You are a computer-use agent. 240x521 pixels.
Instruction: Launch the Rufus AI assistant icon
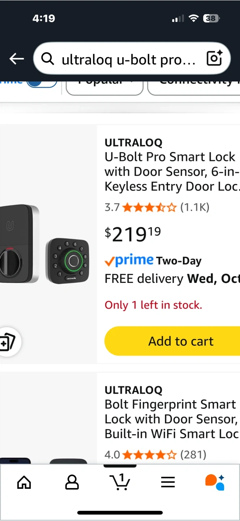pyautogui.click(x=215, y=482)
